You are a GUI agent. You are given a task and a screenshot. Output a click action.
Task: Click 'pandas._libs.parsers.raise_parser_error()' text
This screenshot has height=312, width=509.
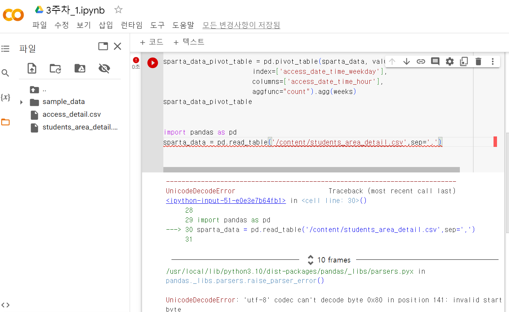(x=245, y=281)
